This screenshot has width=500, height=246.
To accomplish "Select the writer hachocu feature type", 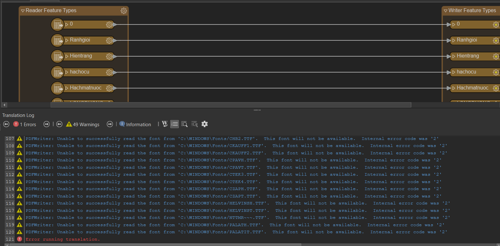I will (475, 72).
